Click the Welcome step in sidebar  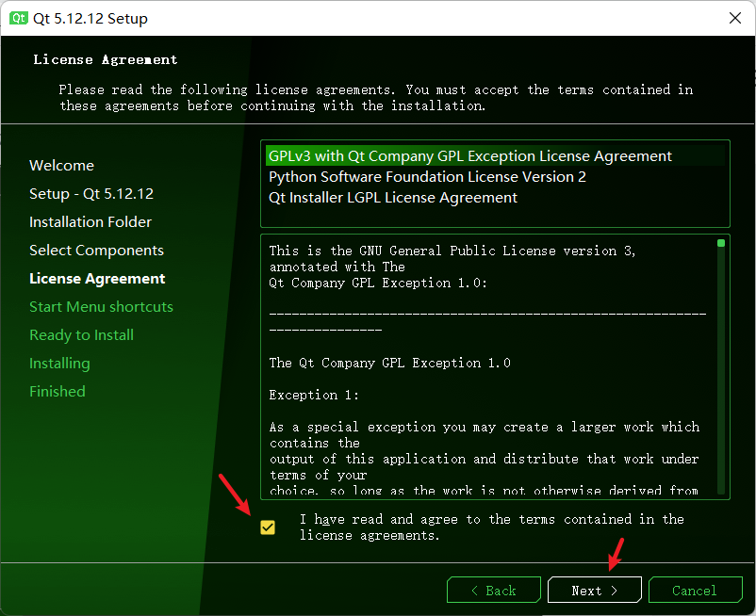tap(61, 166)
